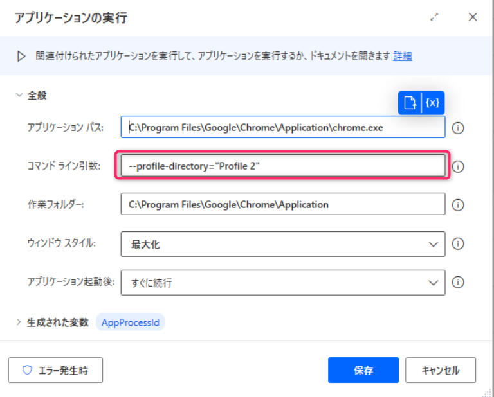Focus the コマンド ライン引数 input field

[x=283, y=166]
